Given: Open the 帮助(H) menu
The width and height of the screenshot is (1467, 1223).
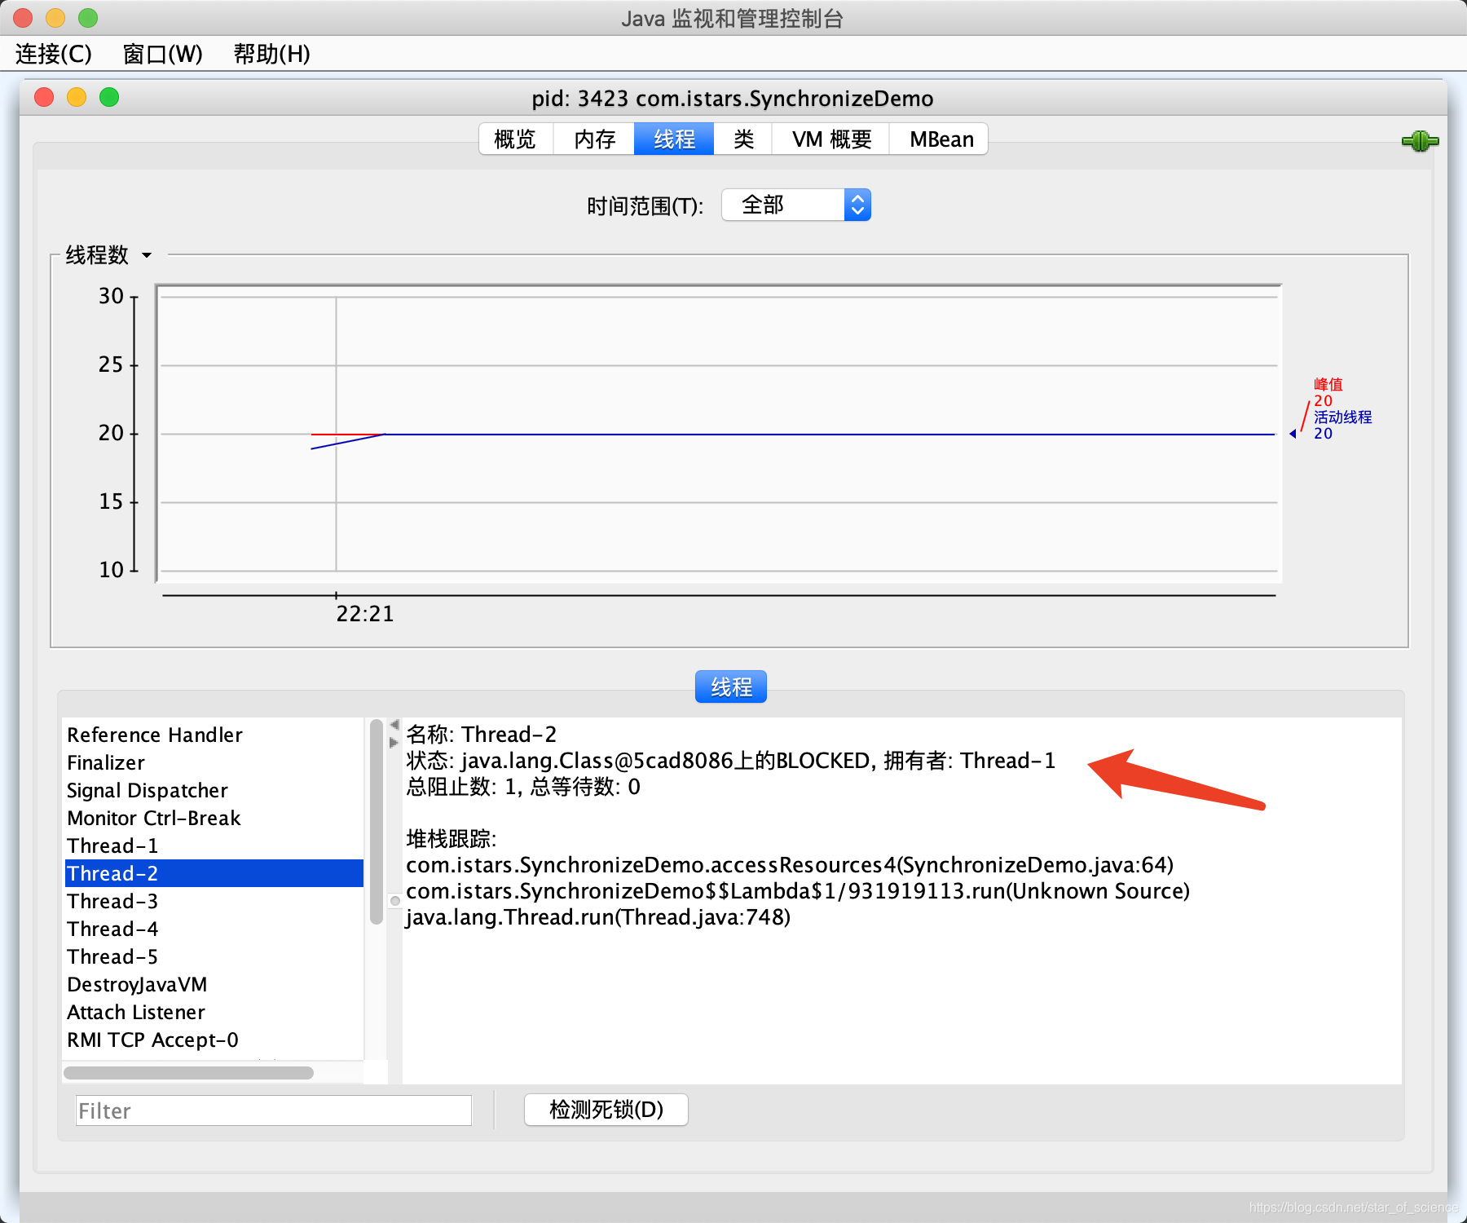Looking at the screenshot, I should pyautogui.click(x=271, y=54).
